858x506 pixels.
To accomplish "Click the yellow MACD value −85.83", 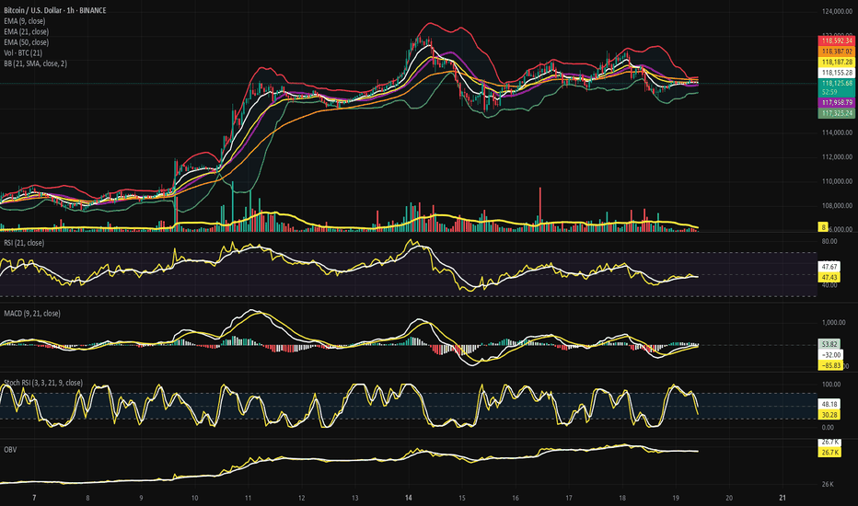I will coord(830,365).
